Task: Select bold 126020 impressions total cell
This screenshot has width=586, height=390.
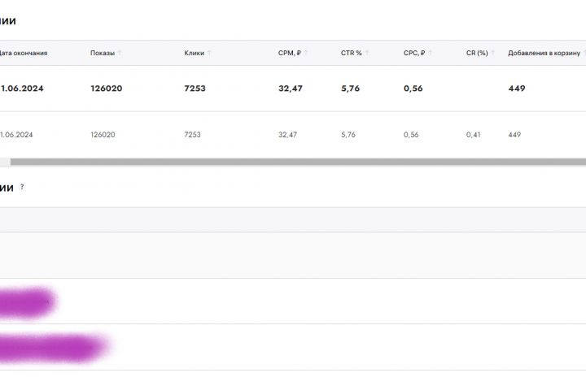Action: [x=106, y=89]
